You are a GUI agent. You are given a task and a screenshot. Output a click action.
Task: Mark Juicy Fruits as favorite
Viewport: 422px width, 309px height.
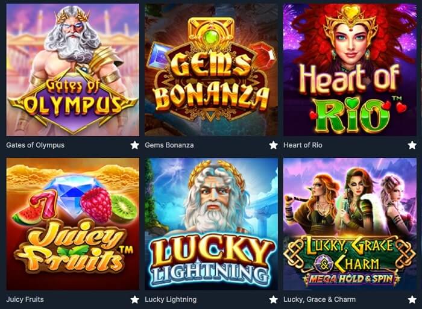tap(134, 299)
